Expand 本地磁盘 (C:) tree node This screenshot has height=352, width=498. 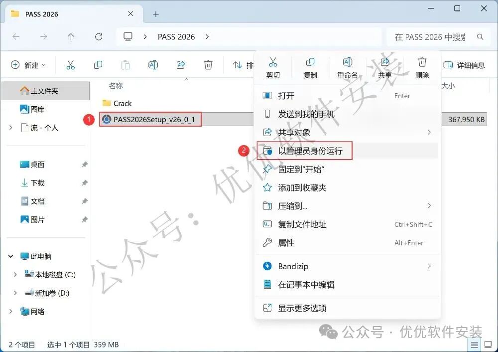click(x=15, y=274)
